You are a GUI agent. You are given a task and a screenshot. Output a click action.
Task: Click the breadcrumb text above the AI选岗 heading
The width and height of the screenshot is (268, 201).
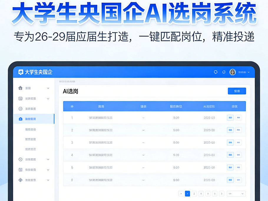click(x=67, y=82)
